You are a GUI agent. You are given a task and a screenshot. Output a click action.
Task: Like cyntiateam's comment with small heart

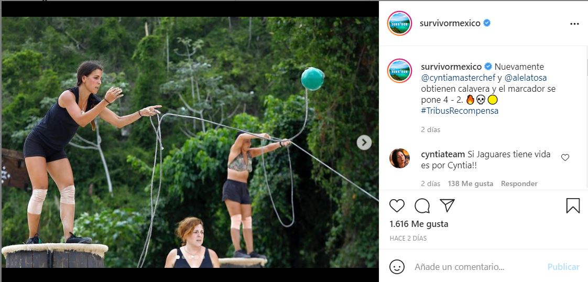pyautogui.click(x=565, y=157)
